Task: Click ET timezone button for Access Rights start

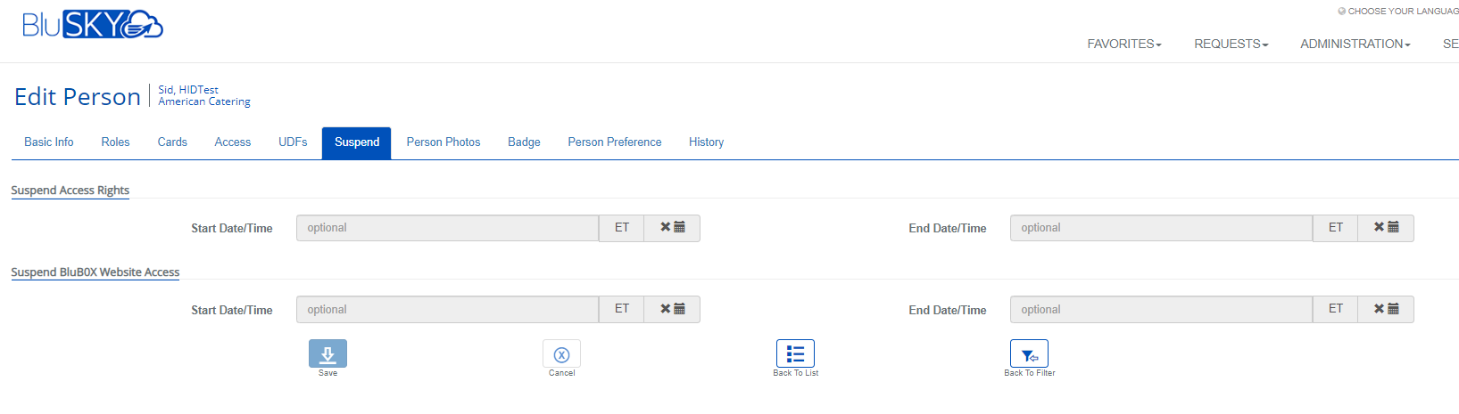Action: point(622,228)
